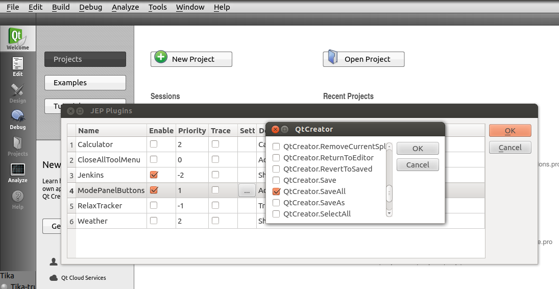Check QtCreator.RemoveCurrentSplit option

point(276,147)
